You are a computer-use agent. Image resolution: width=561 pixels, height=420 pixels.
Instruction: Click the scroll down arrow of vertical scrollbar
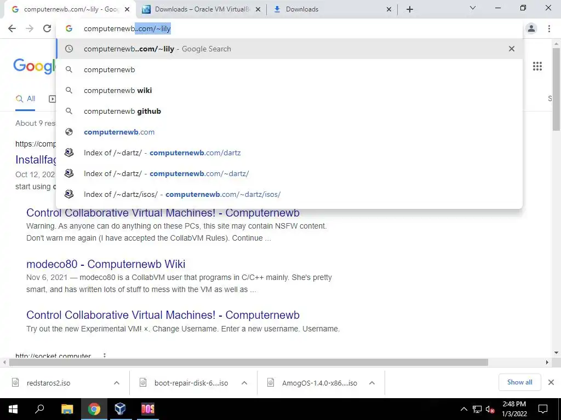click(x=557, y=353)
